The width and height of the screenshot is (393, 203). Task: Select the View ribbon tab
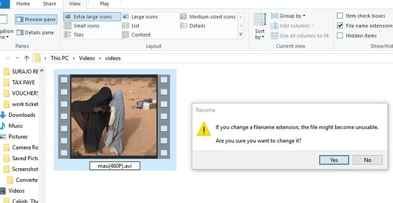75,4
